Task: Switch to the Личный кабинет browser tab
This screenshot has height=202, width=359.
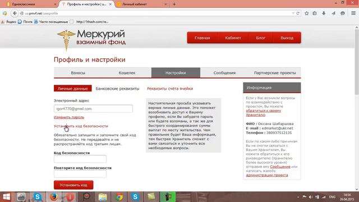Action: [141, 4]
